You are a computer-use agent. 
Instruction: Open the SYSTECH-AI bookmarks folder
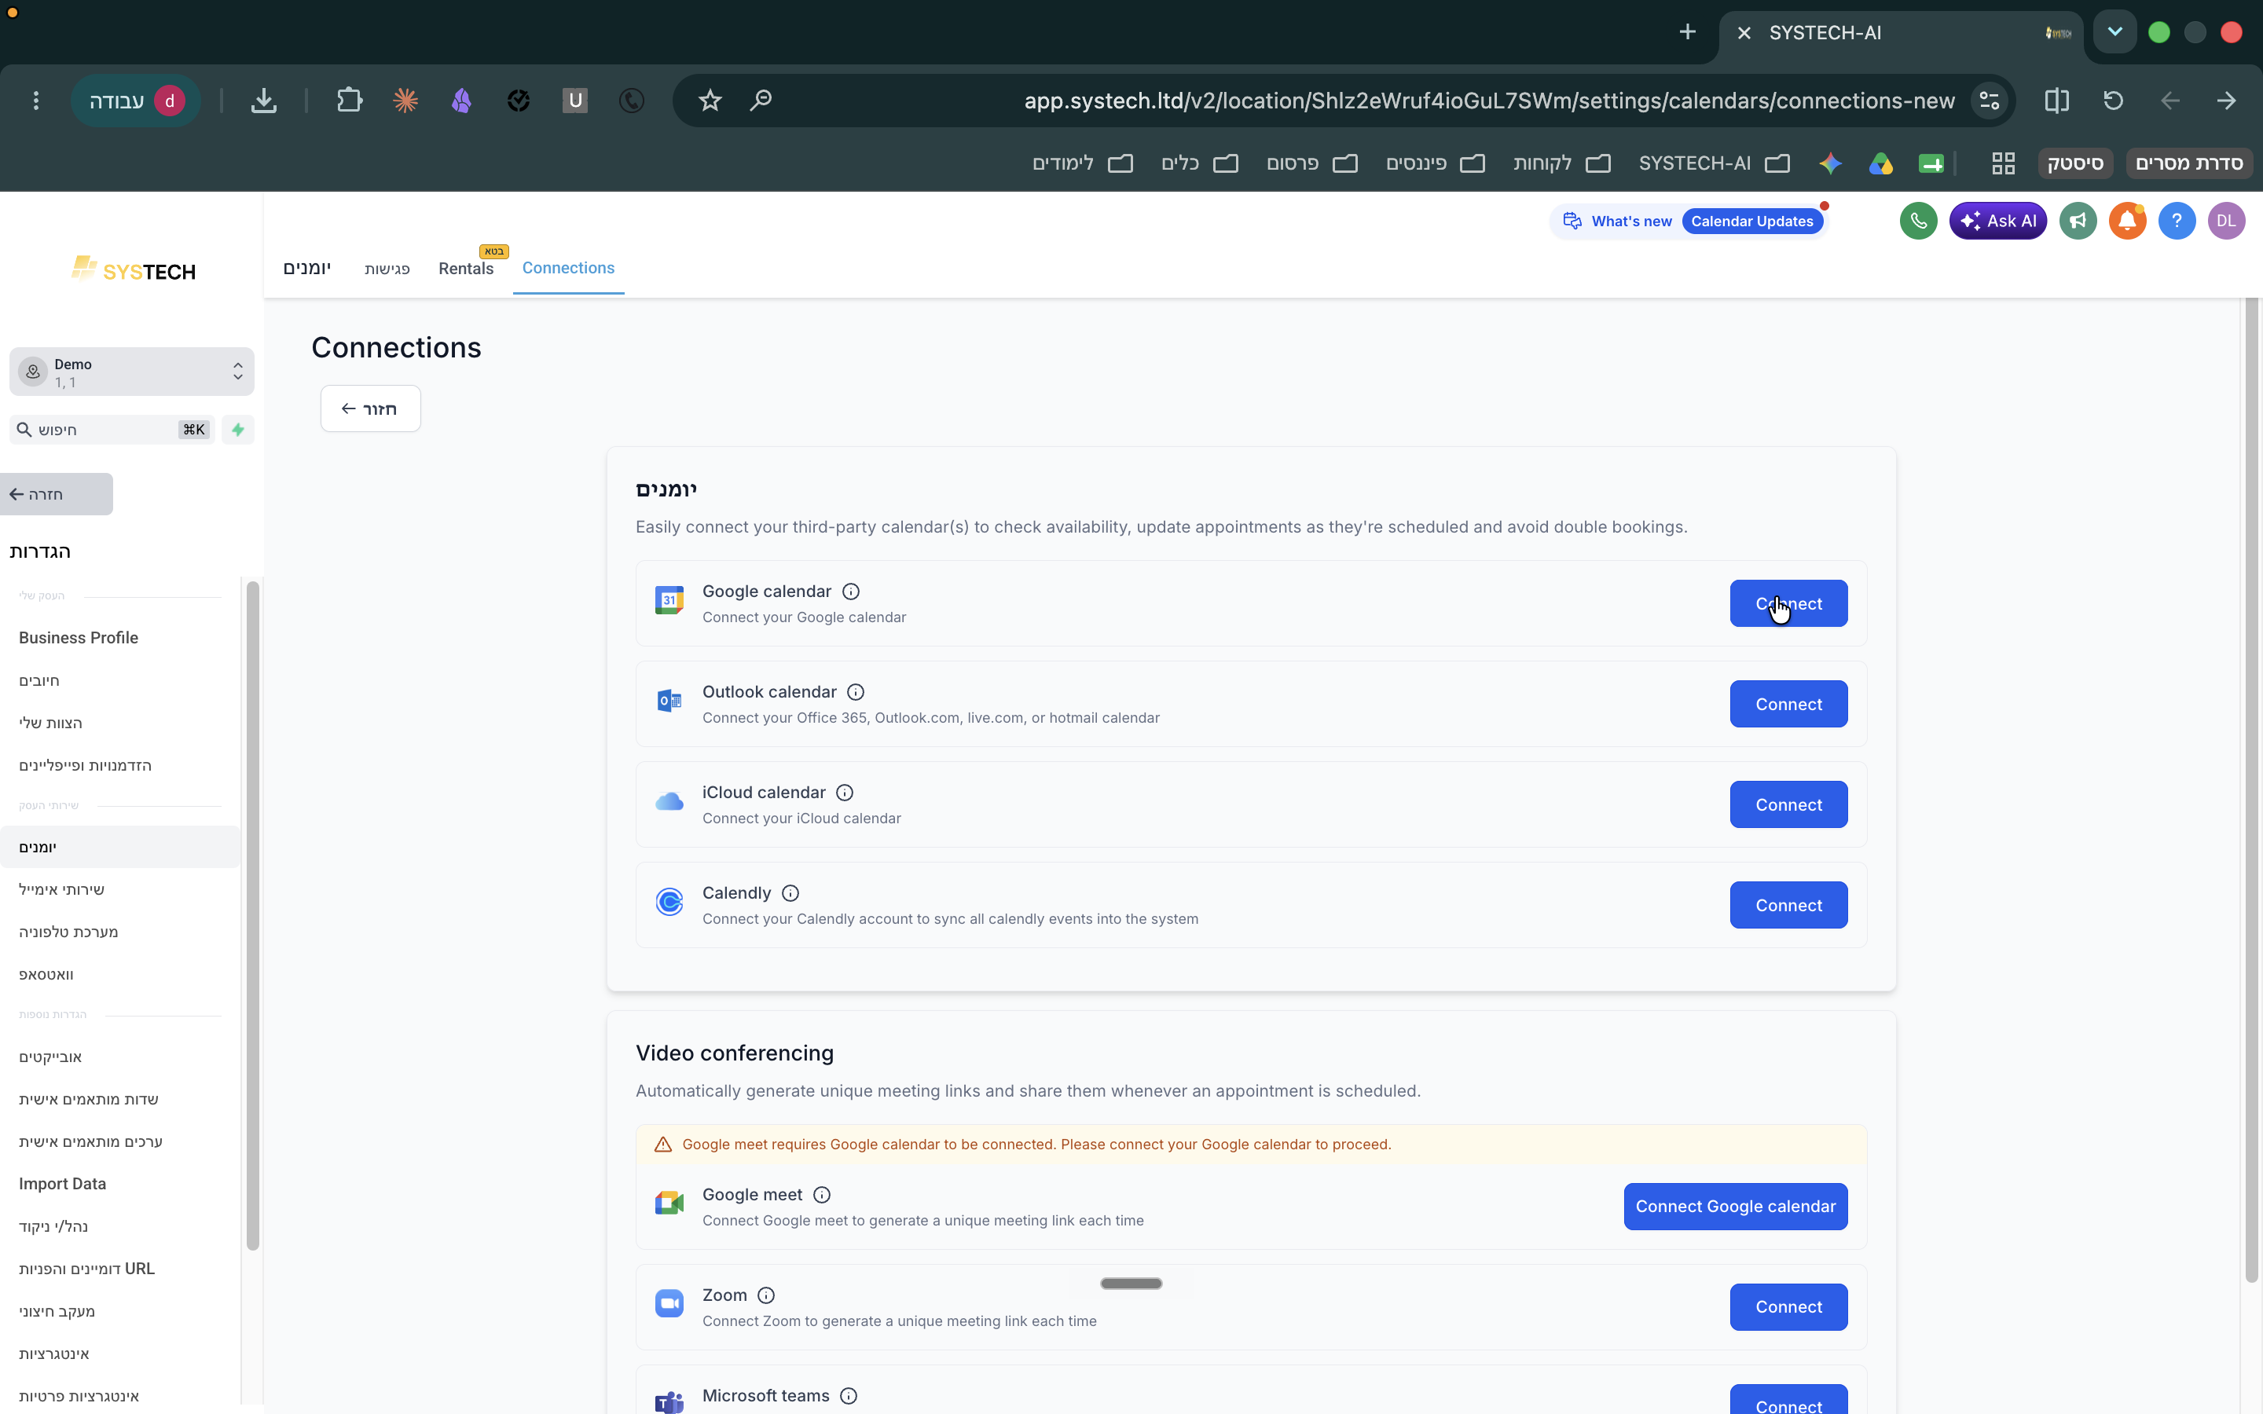pos(1714,163)
